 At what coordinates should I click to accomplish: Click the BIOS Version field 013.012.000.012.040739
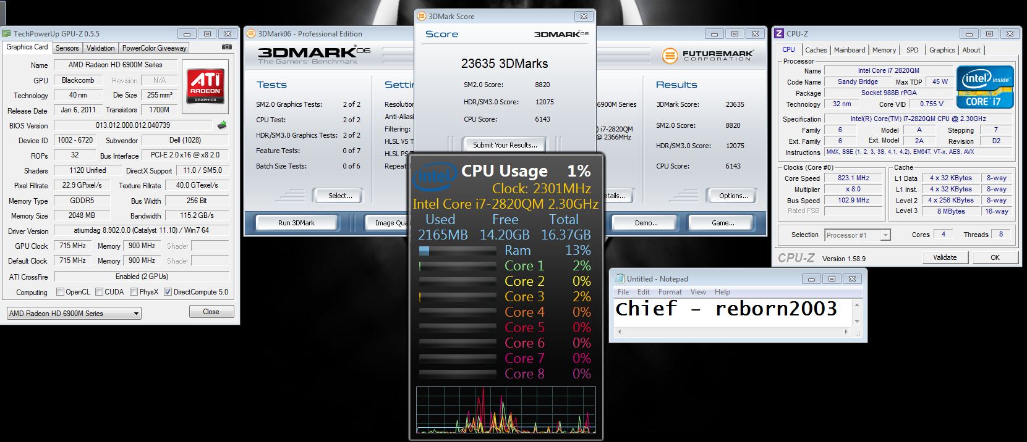(x=133, y=125)
